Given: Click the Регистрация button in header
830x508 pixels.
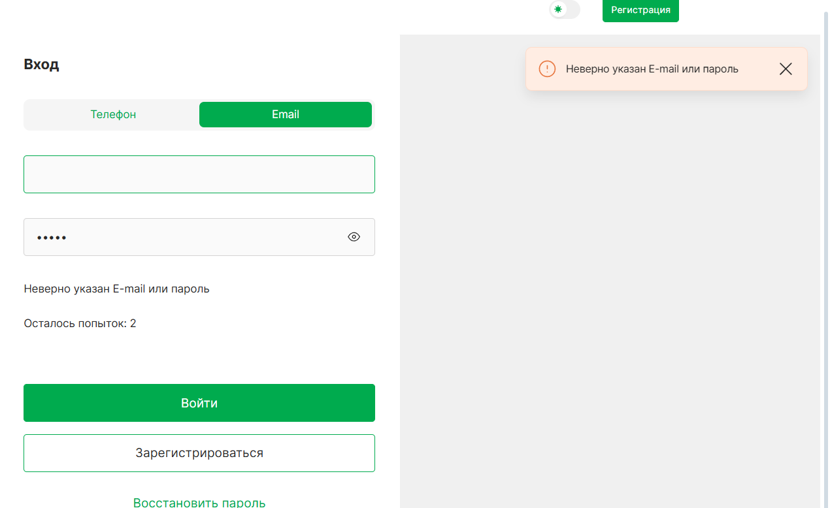Looking at the screenshot, I should [x=640, y=10].
